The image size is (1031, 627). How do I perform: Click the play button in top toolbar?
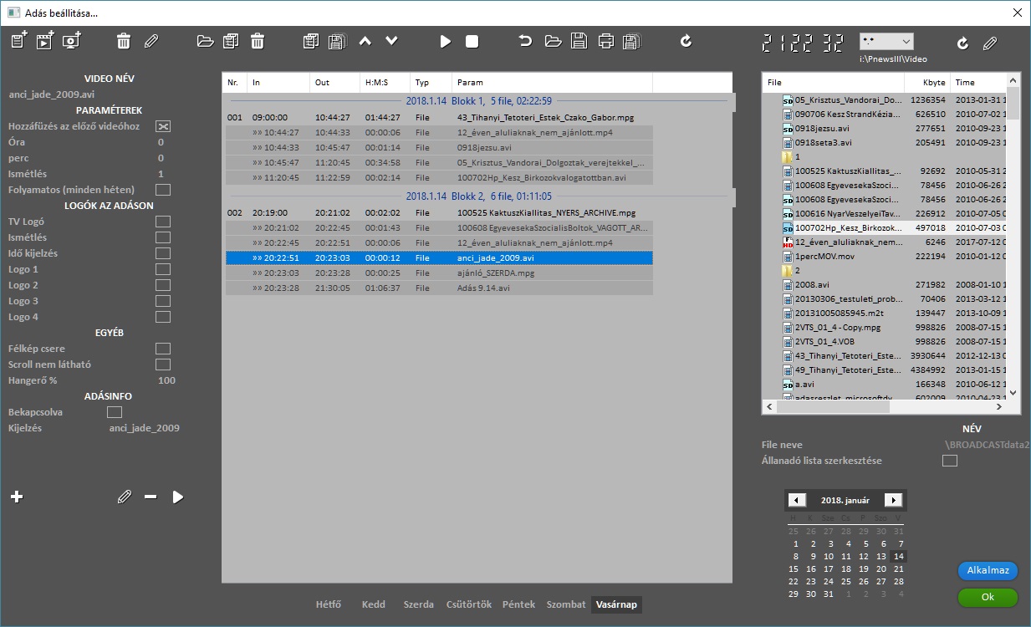(x=446, y=41)
